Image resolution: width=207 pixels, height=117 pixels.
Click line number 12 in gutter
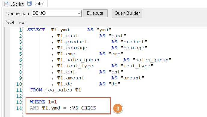pyautogui.click(x=19, y=96)
